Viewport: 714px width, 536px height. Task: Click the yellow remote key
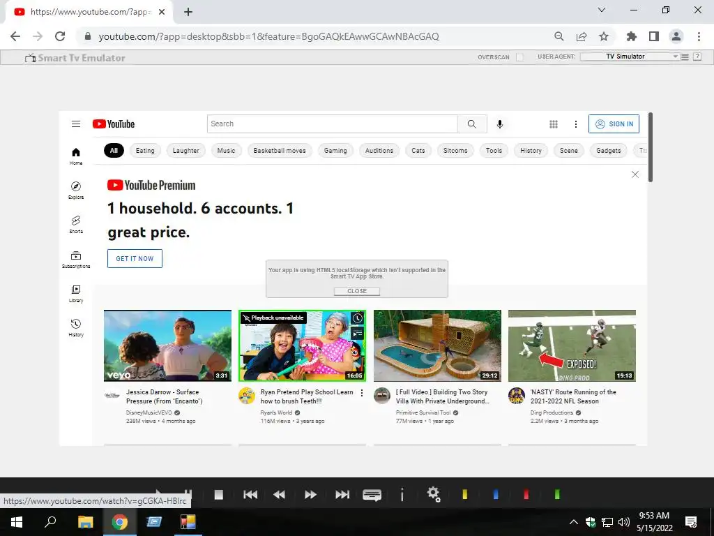465,494
